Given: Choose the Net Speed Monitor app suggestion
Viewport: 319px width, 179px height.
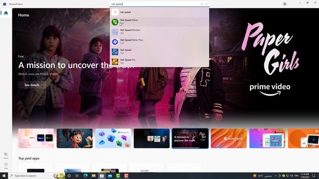Looking at the screenshot, I should (159, 32).
